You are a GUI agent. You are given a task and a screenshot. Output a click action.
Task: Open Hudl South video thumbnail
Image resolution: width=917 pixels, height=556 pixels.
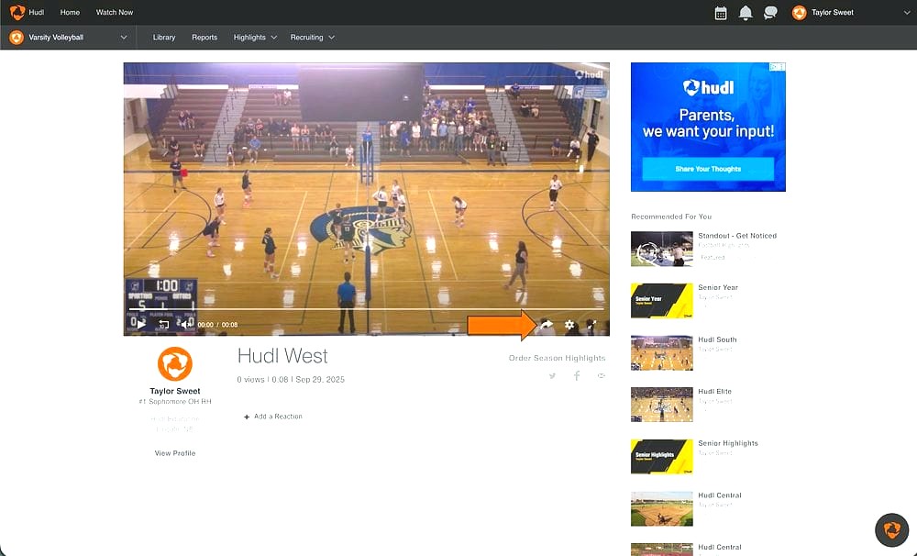coord(661,353)
